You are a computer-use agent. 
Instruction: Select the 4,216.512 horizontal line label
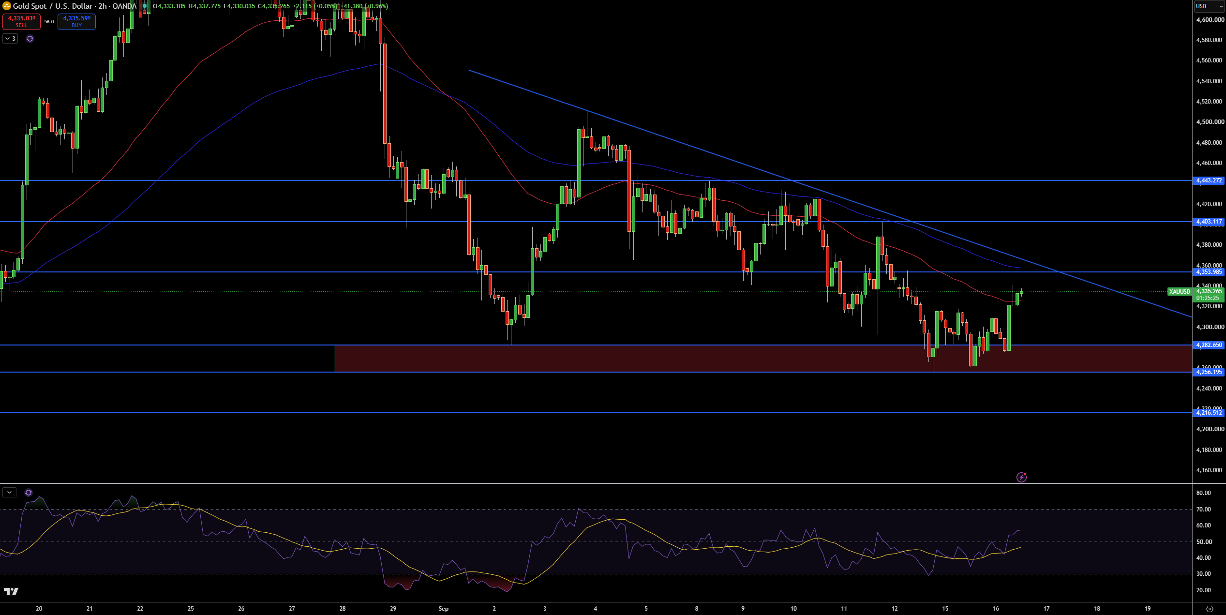(x=1209, y=413)
